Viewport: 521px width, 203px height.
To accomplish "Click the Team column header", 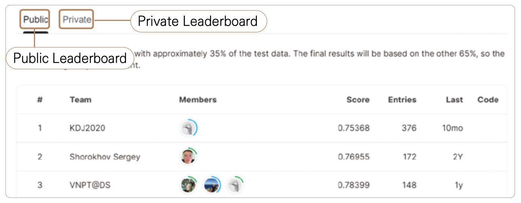I will coord(80,100).
